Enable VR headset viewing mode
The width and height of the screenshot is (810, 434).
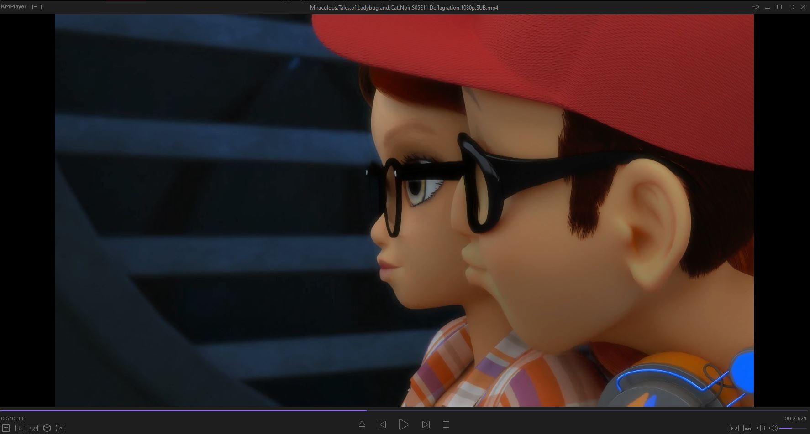[x=33, y=428]
